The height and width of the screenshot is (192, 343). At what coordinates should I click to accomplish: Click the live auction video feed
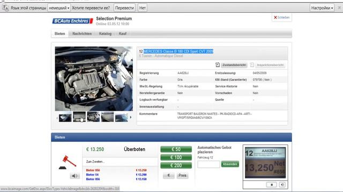[x=265, y=163]
